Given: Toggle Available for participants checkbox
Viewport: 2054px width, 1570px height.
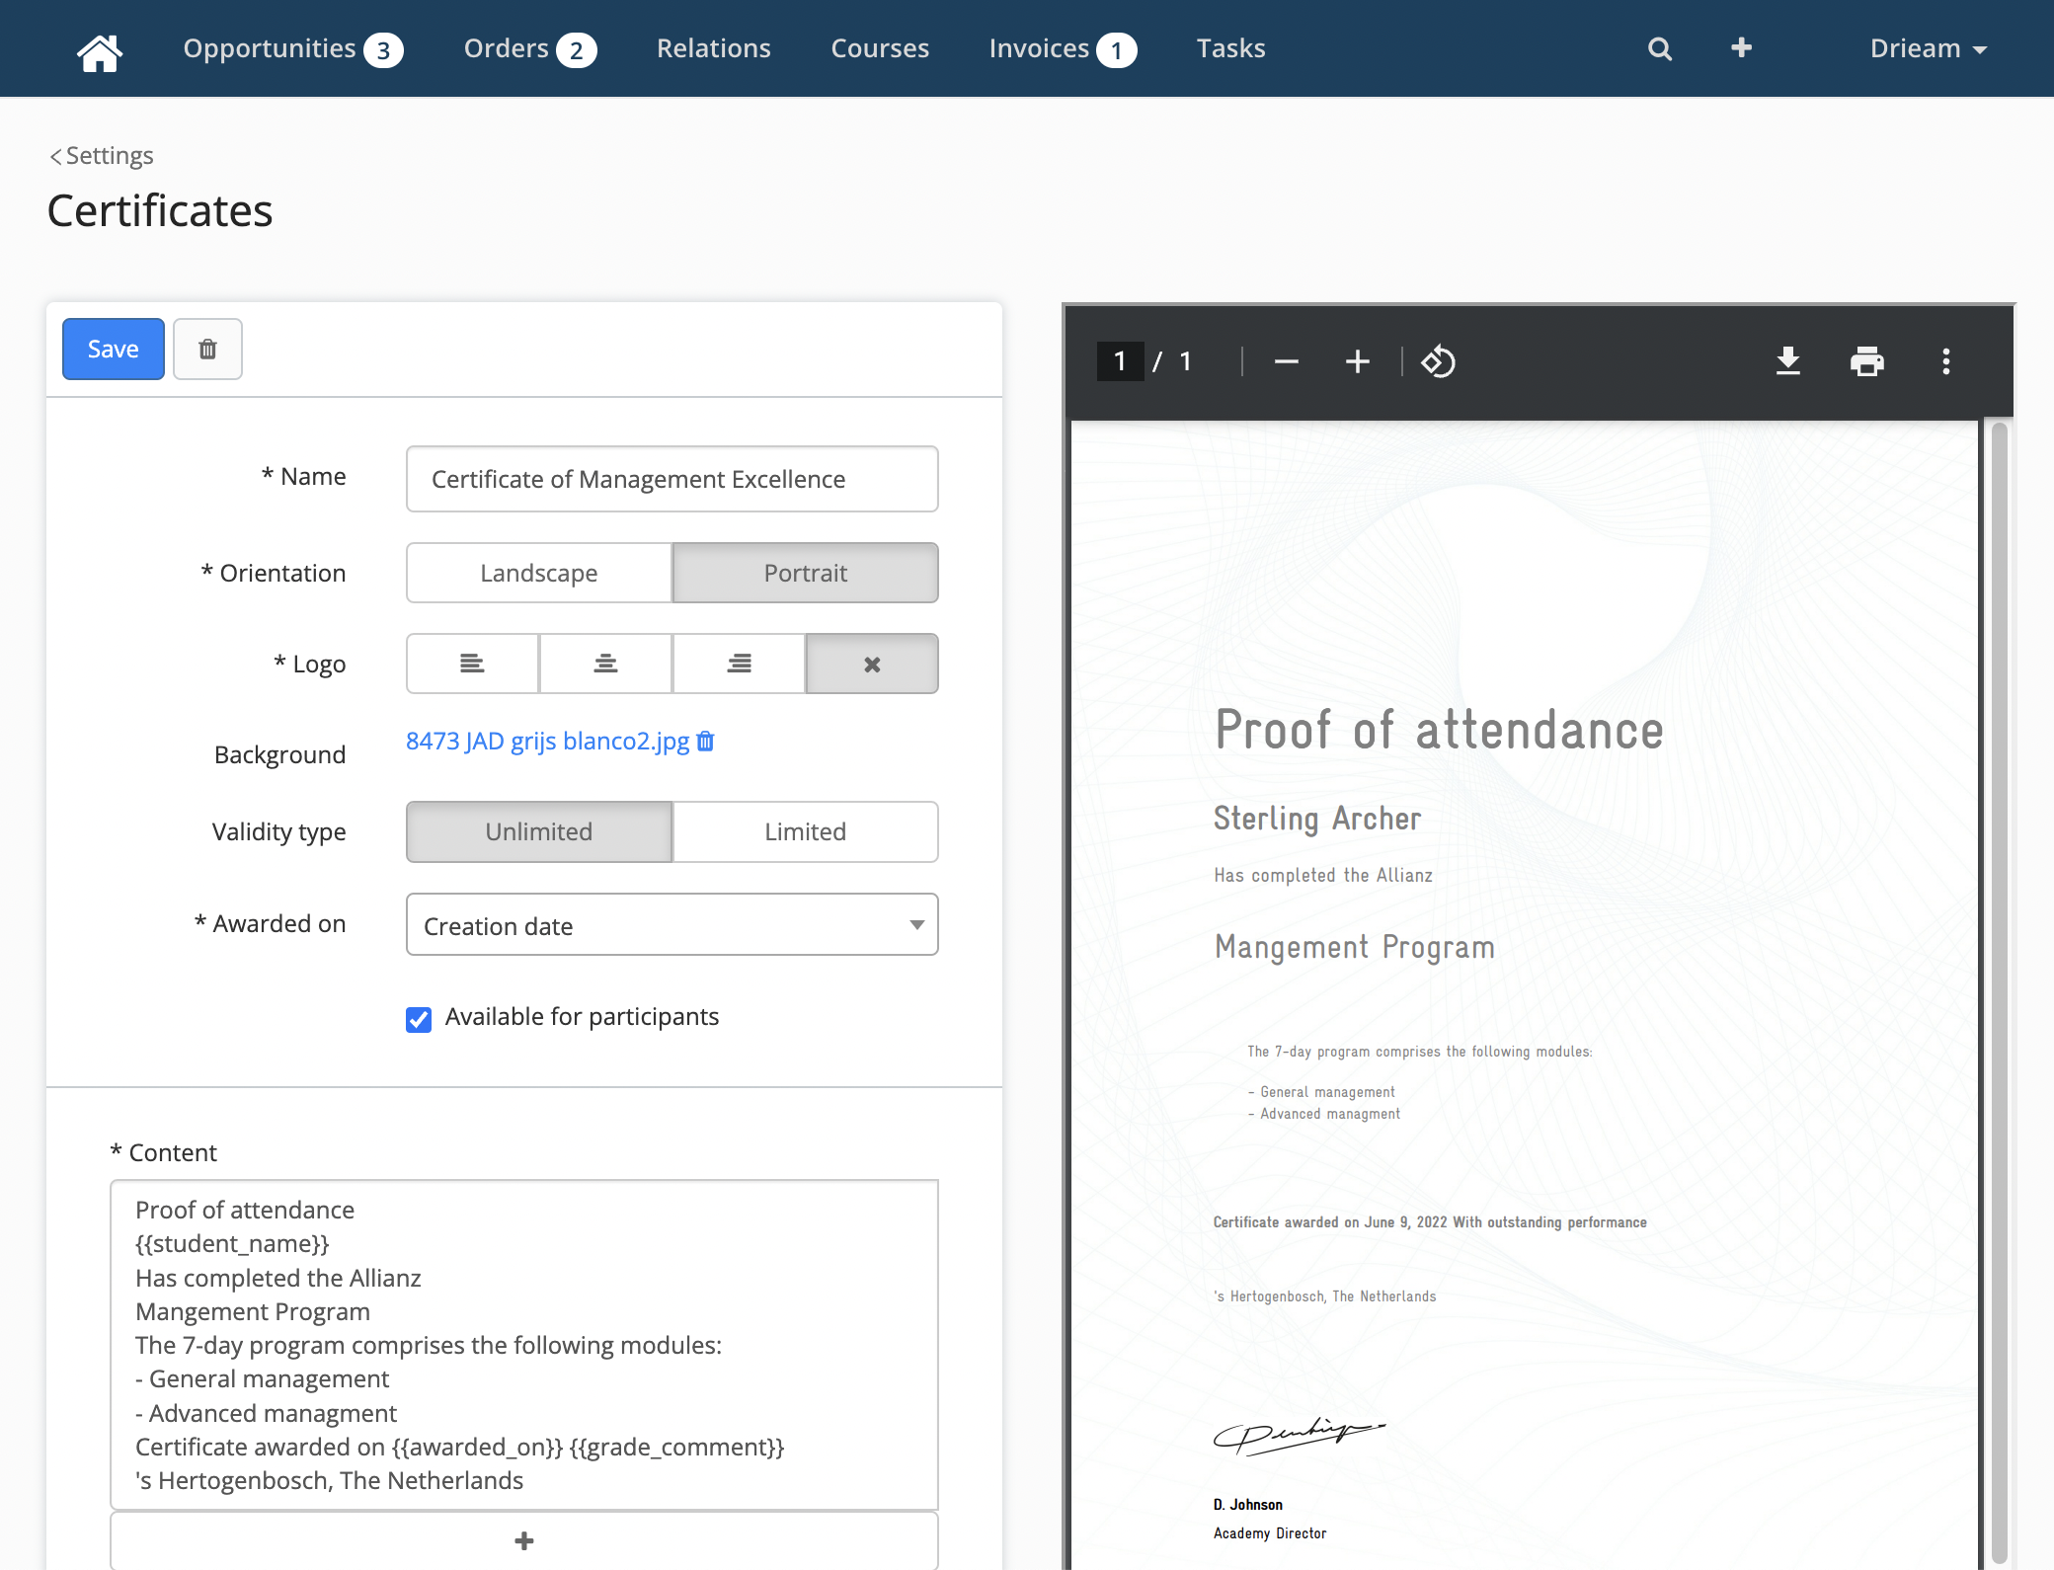Looking at the screenshot, I should point(419,1019).
